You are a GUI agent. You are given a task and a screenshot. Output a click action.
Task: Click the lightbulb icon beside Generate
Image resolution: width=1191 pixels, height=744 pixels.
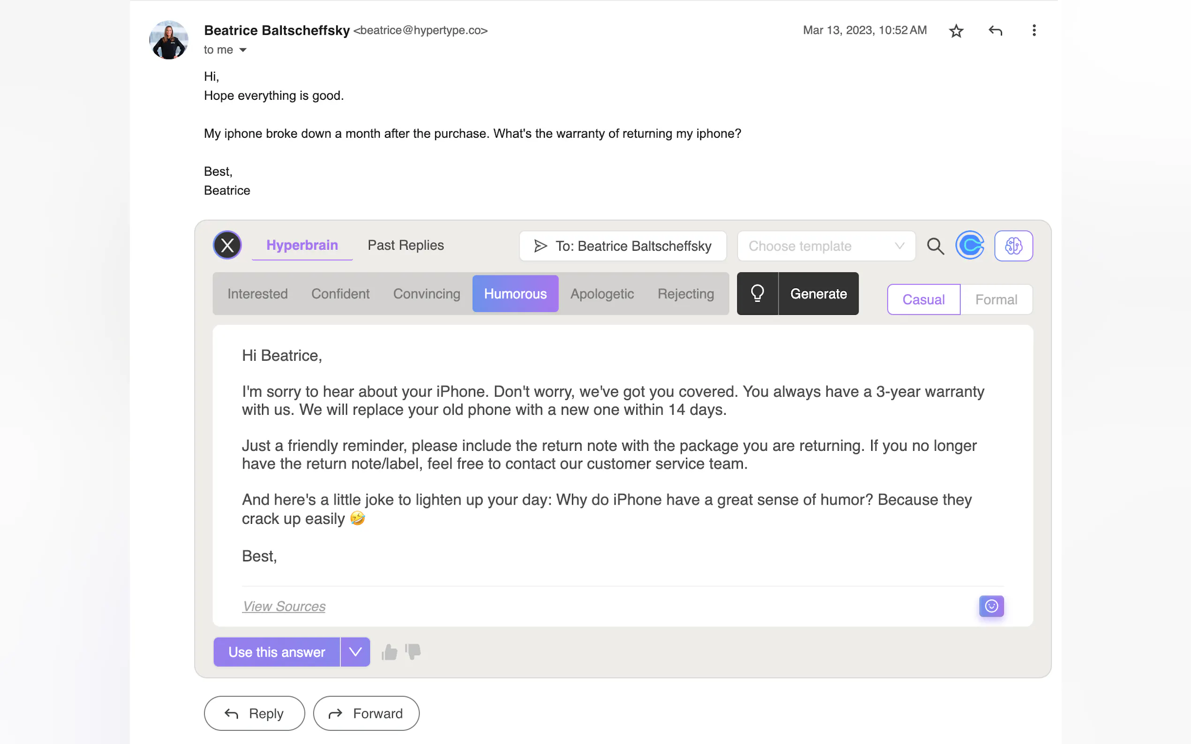click(757, 294)
